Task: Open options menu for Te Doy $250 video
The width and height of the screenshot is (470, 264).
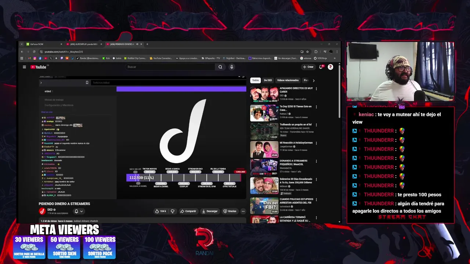Action: [316, 107]
